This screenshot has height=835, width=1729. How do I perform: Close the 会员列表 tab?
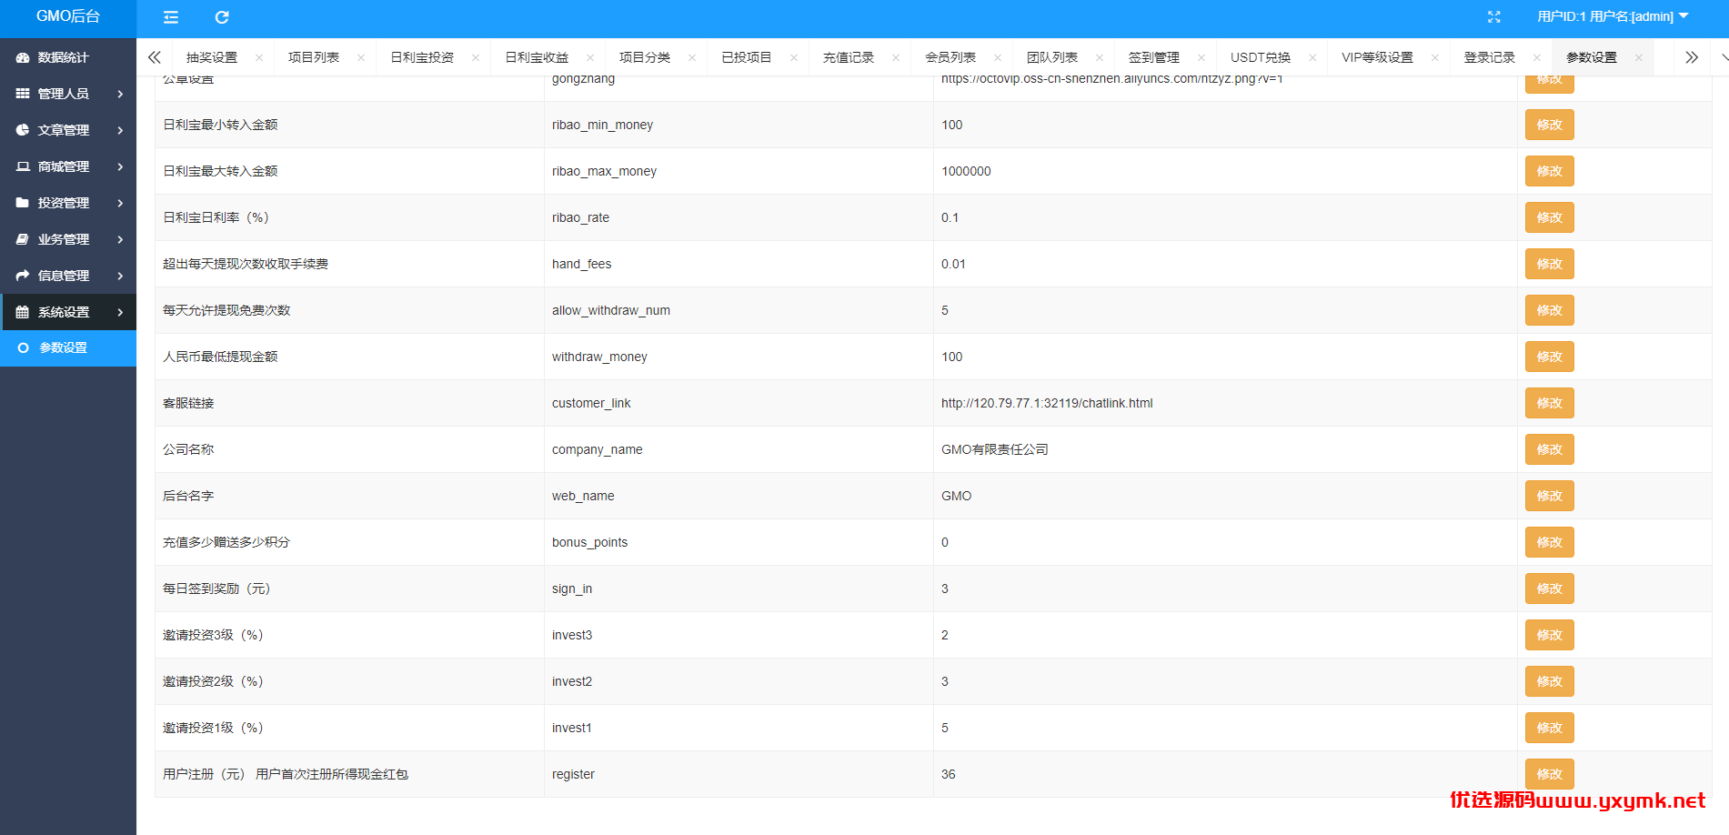[998, 57]
